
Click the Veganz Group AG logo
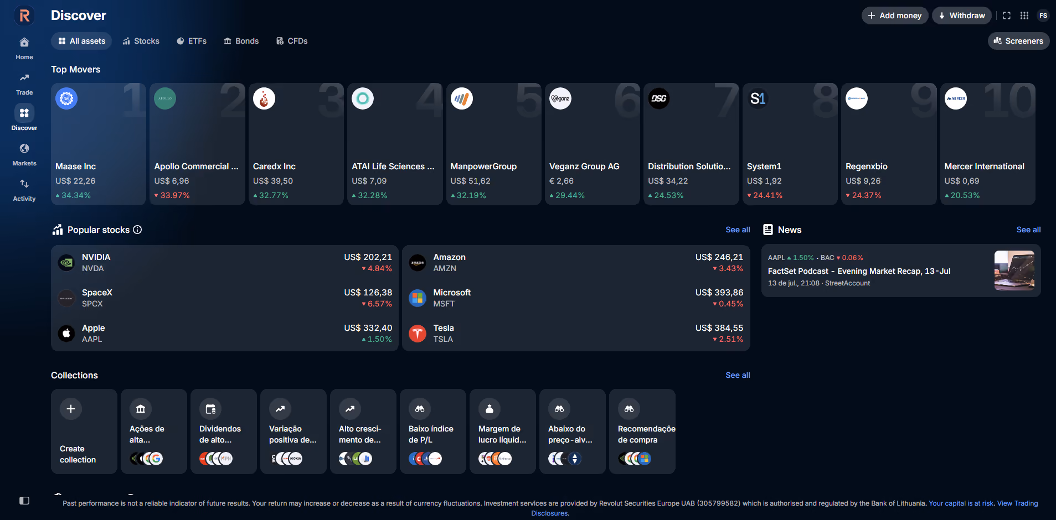[560, 98]
